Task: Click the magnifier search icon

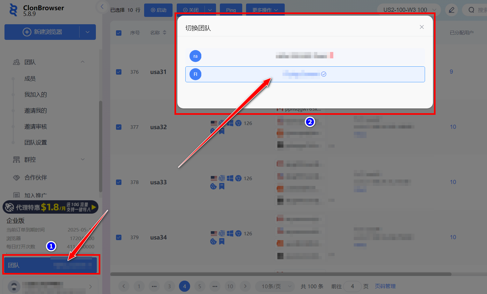Action: (x=471, y=10)
